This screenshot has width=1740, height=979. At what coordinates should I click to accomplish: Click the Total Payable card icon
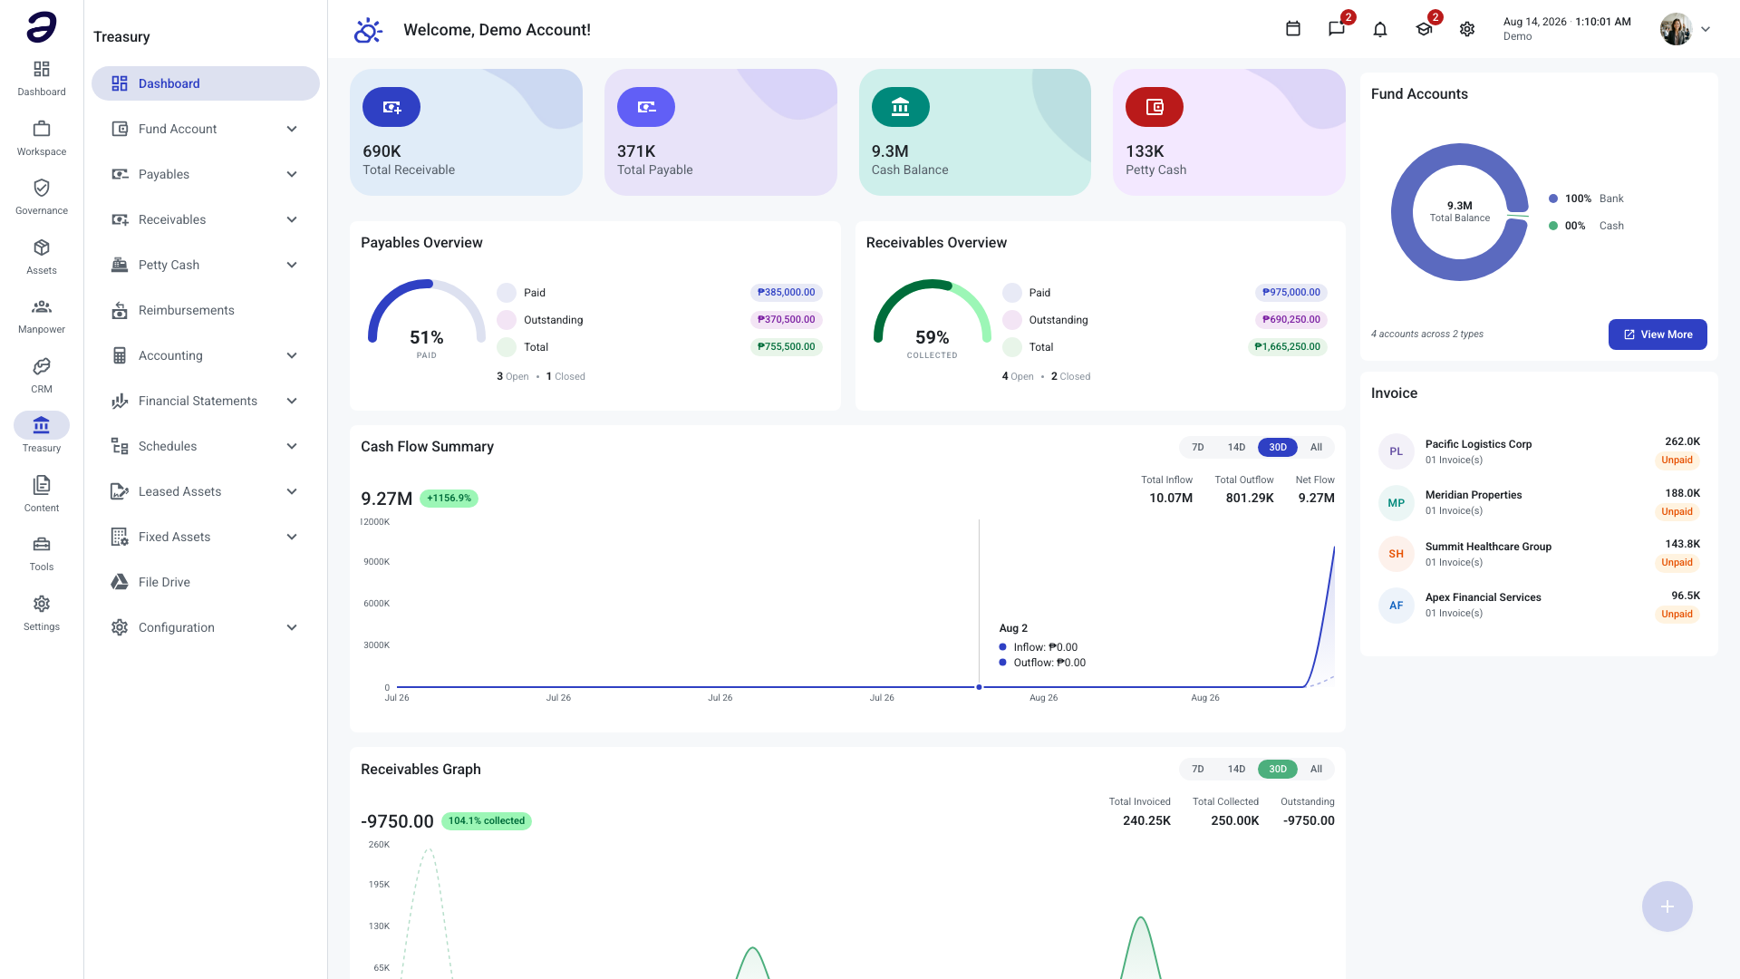click(646, 107)
